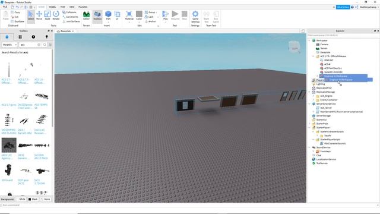Pick the Rotate tool
The height and width of the screenshot is (214, 380).
(x=56, y=16)
